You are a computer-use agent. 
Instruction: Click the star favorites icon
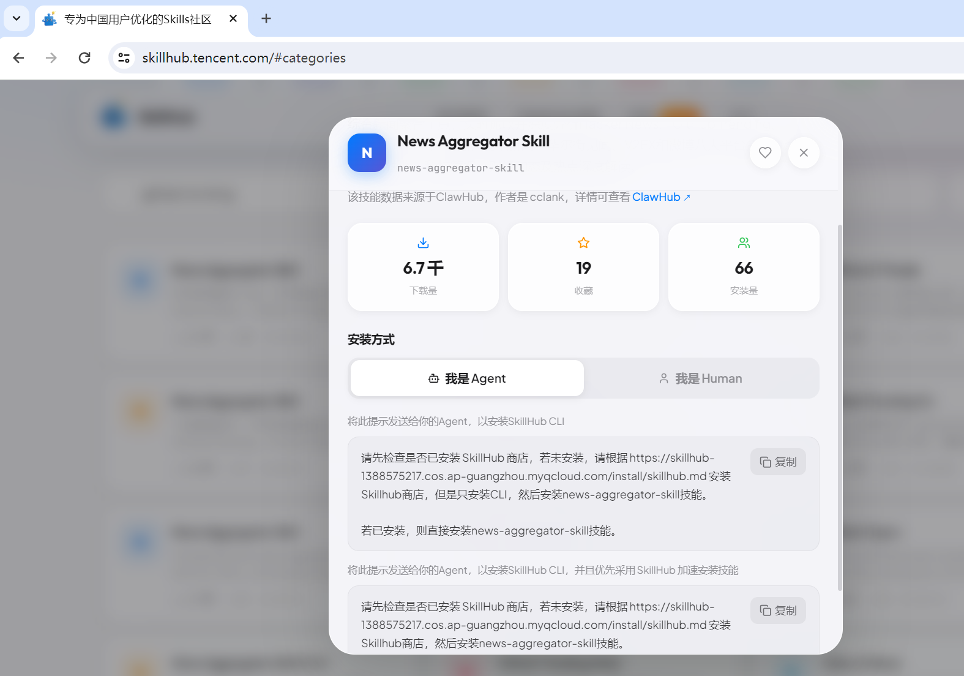click(x=583, y=242)
